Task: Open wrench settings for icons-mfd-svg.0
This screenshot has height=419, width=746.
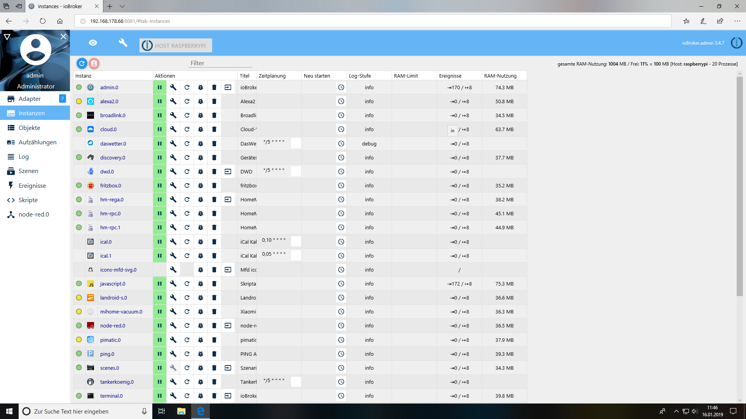Action: coord(173,270)
